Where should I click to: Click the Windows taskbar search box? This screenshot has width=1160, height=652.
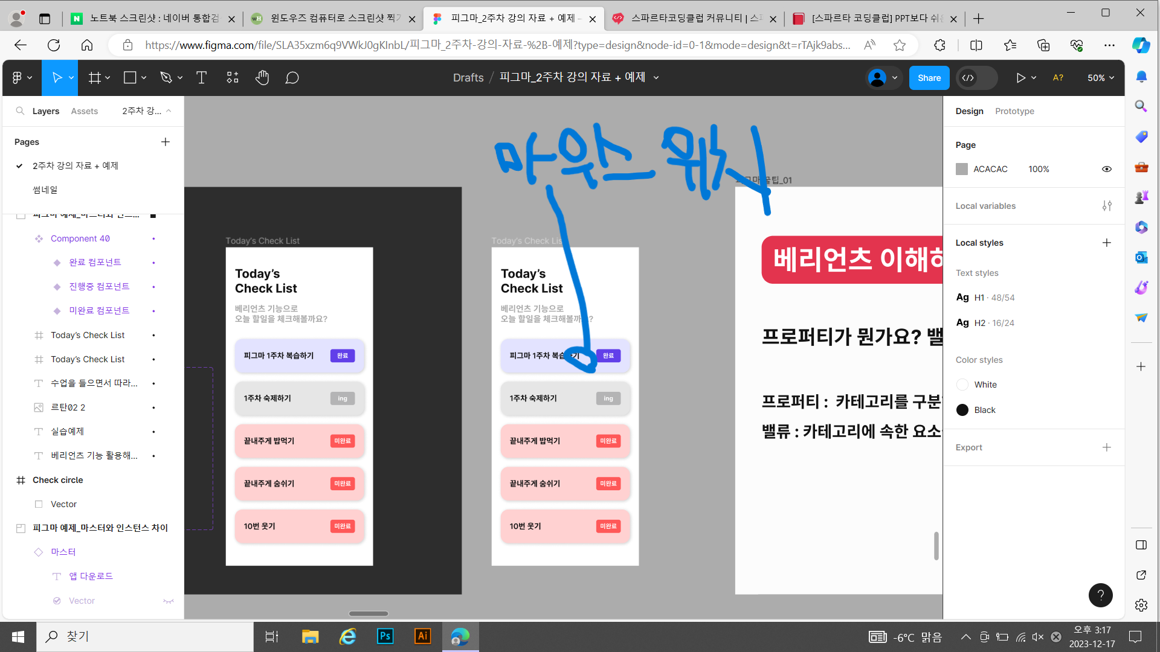145,636
